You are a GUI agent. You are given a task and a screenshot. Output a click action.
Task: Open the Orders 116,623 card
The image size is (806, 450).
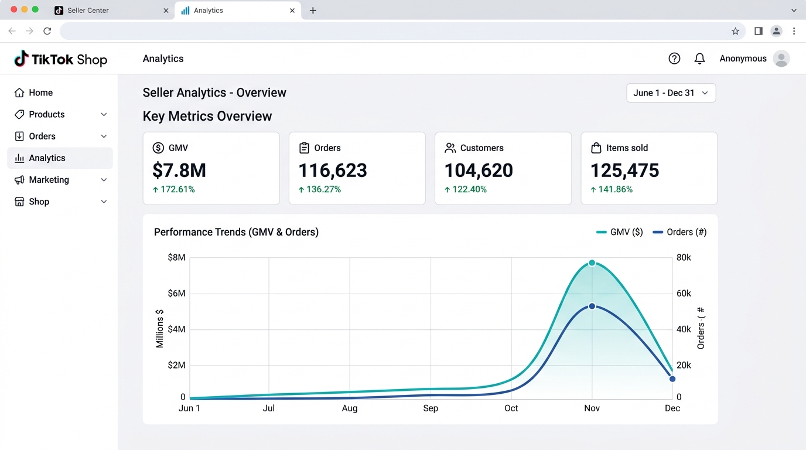coord(357,168)
